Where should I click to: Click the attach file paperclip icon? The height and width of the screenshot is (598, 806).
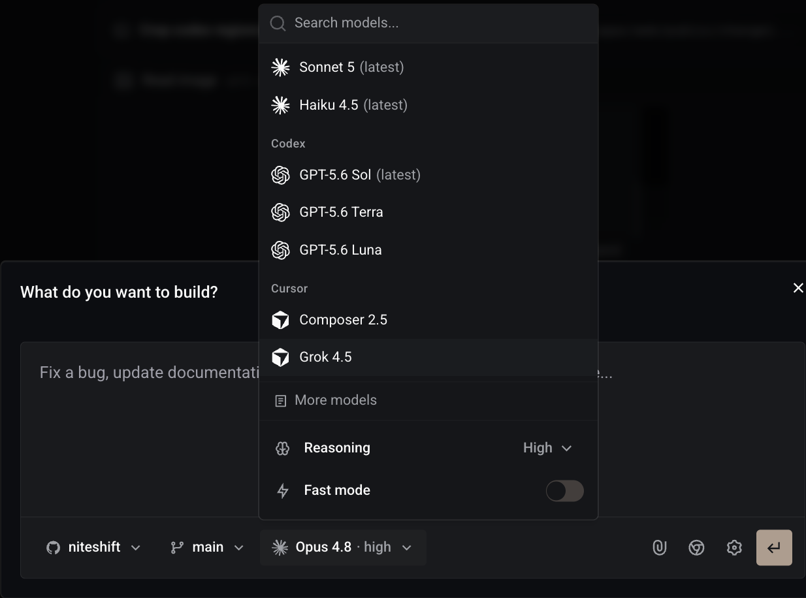point(659,547)
